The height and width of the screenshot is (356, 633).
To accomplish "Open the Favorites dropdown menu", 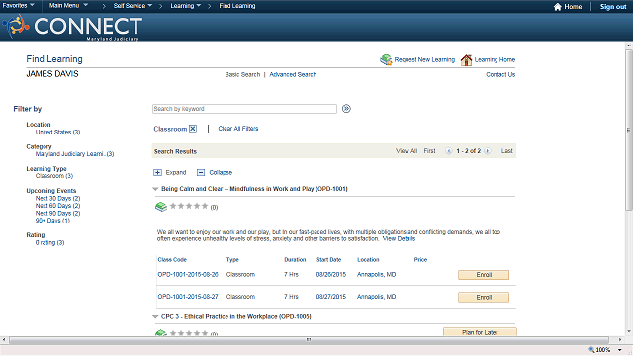I will pos(18,6).
